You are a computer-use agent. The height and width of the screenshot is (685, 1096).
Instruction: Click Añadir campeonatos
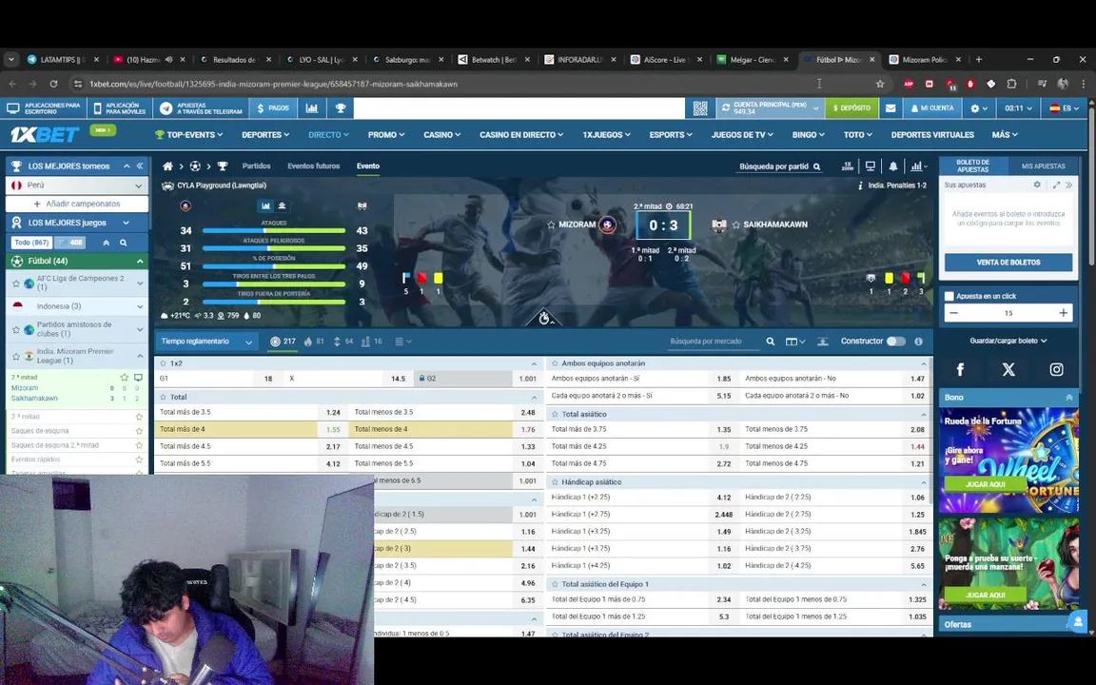77,205
